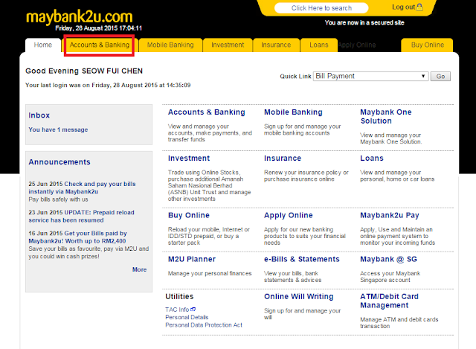Click the TAC Info utility link
This screenshot has height=349, width=476.
[x=177, y=310]
